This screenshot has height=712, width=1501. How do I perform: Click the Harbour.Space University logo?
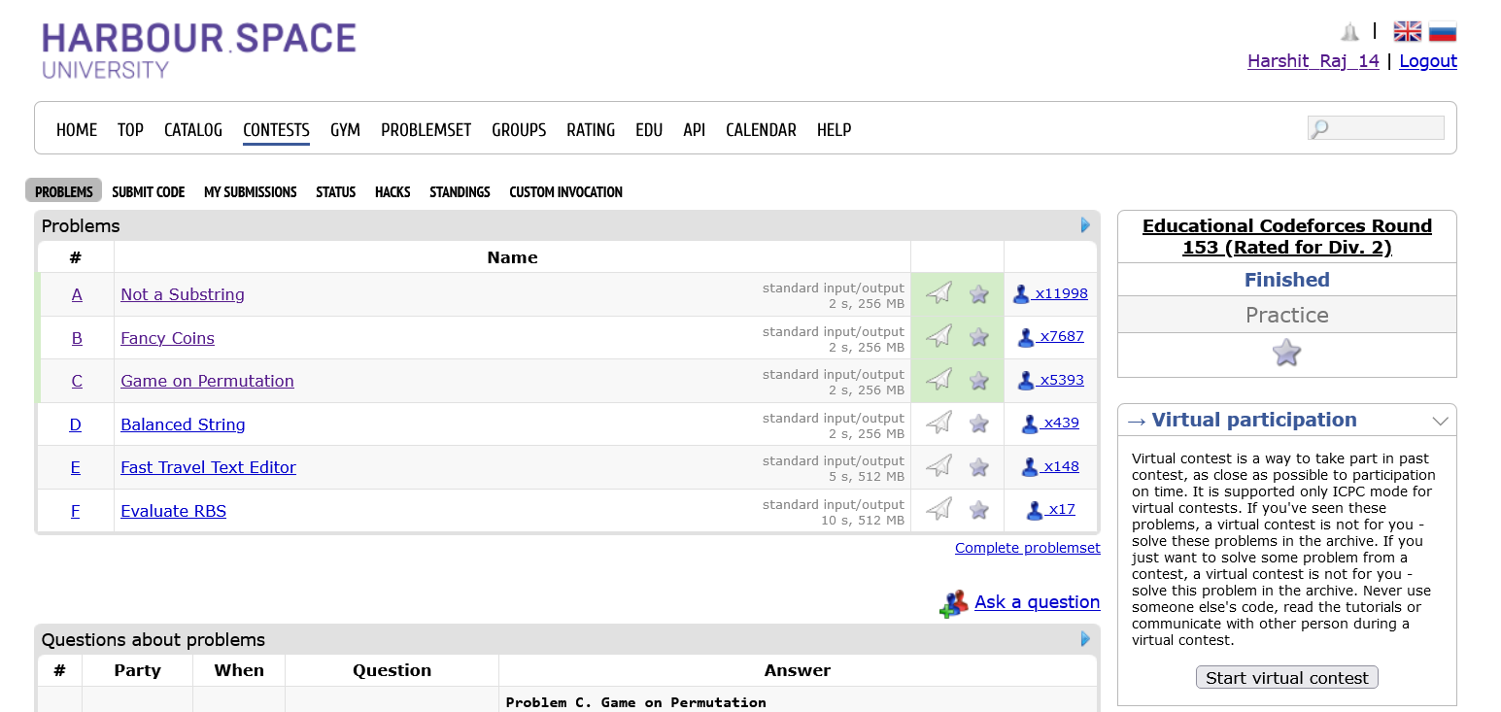click(x=199, y=51)
